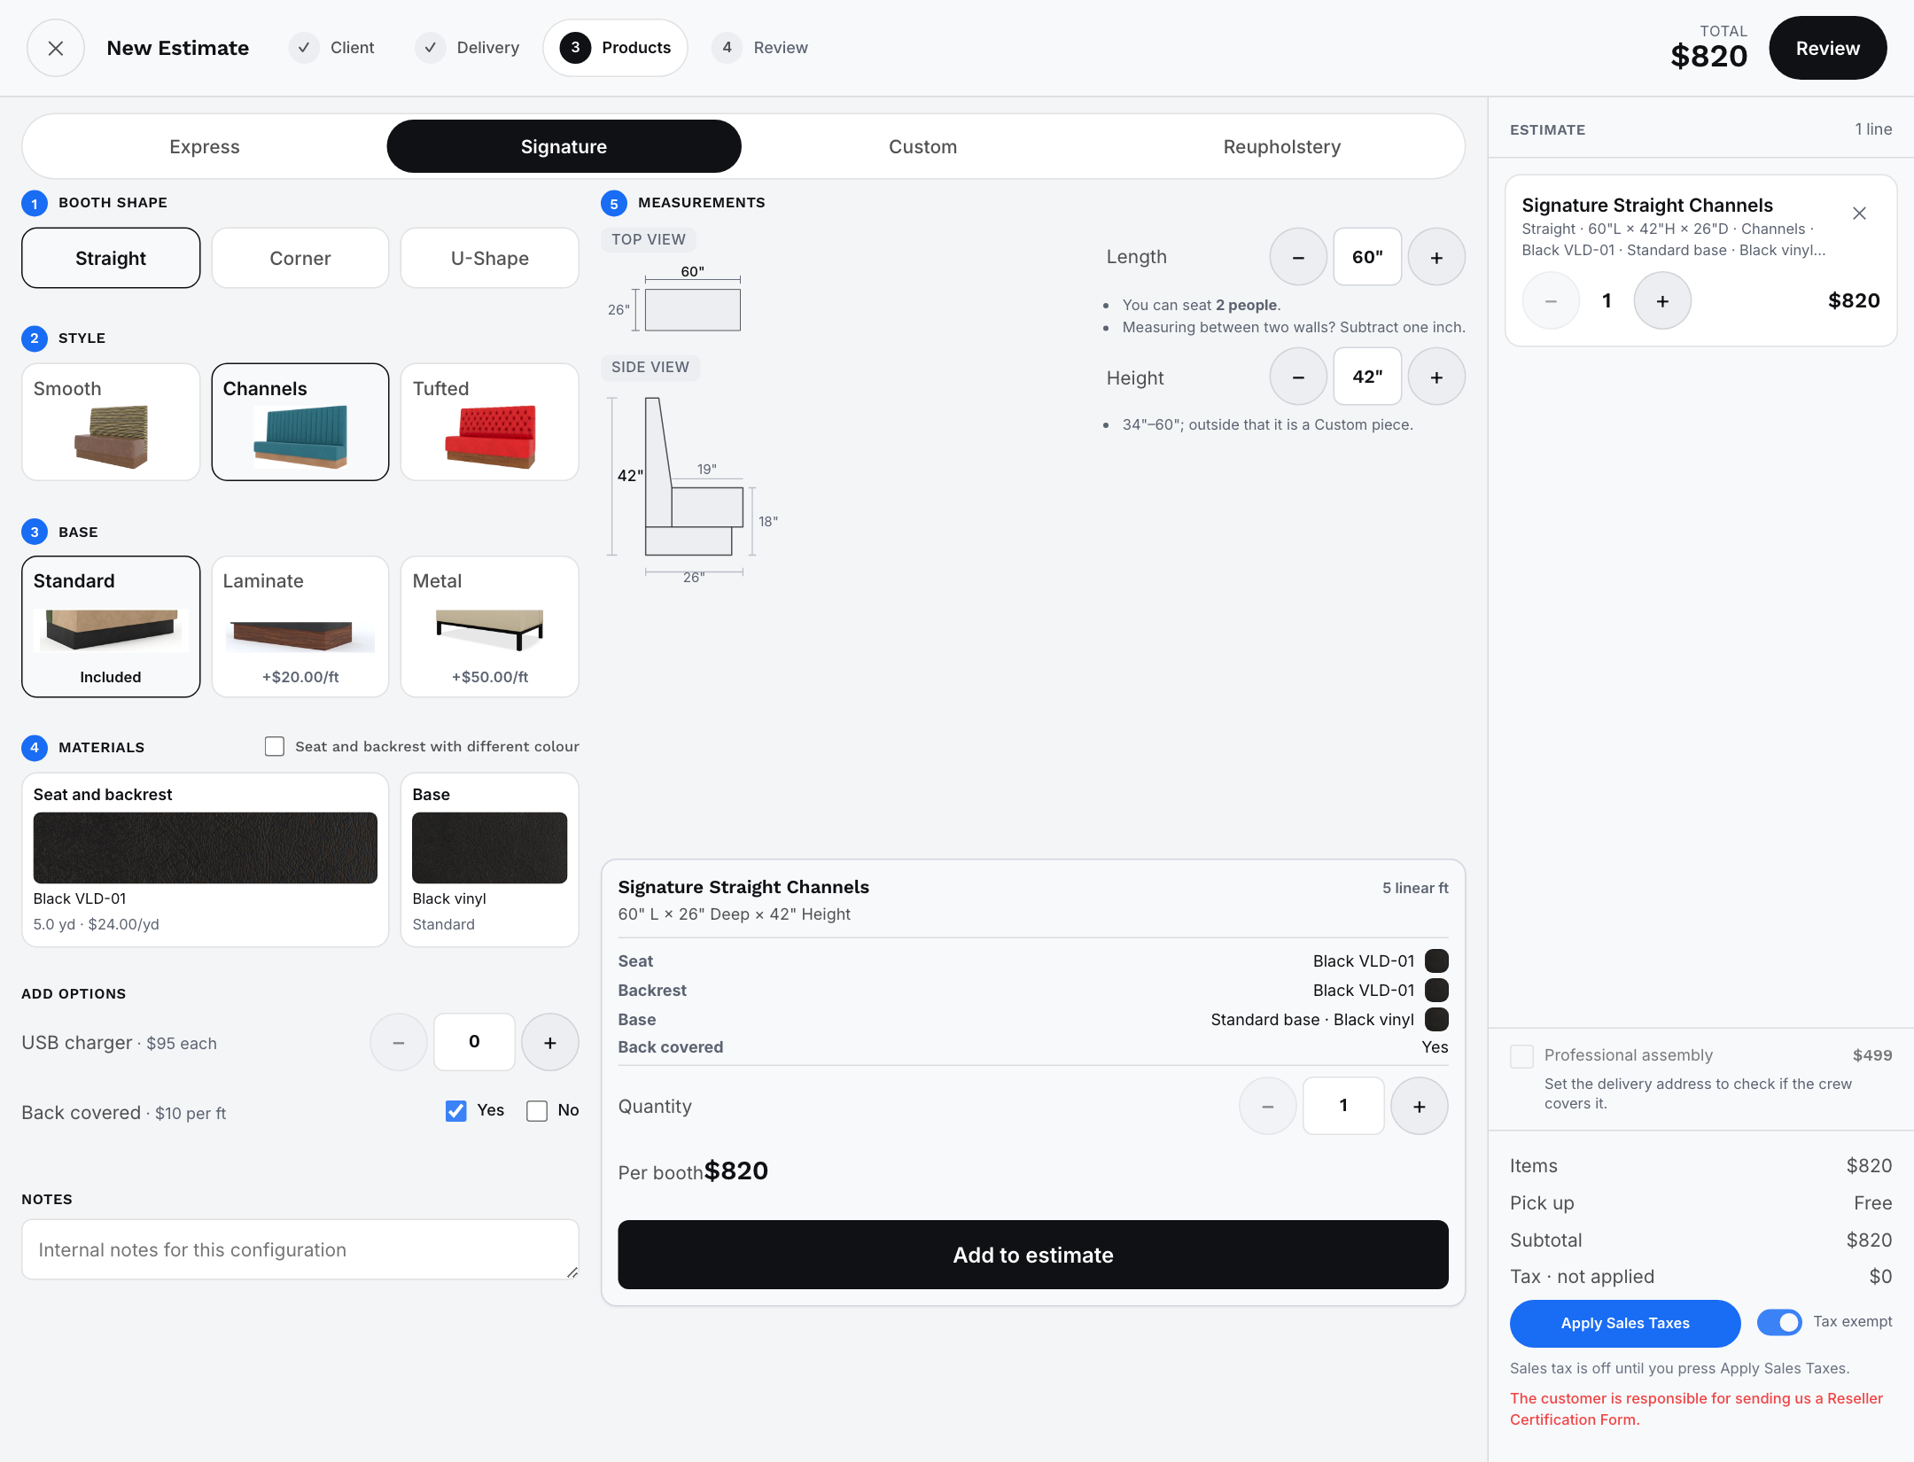
Task: Open Seat and backrest Black VLD-01 swatch
Action: [206, 848]
